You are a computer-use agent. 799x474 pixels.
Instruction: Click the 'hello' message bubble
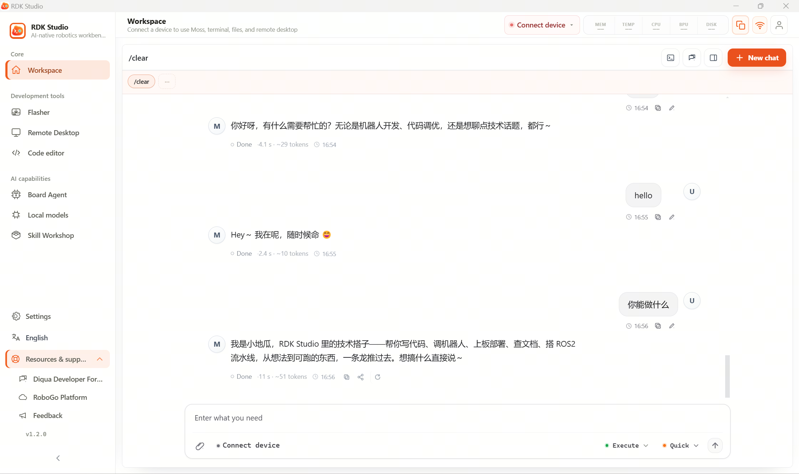(643, 195)
